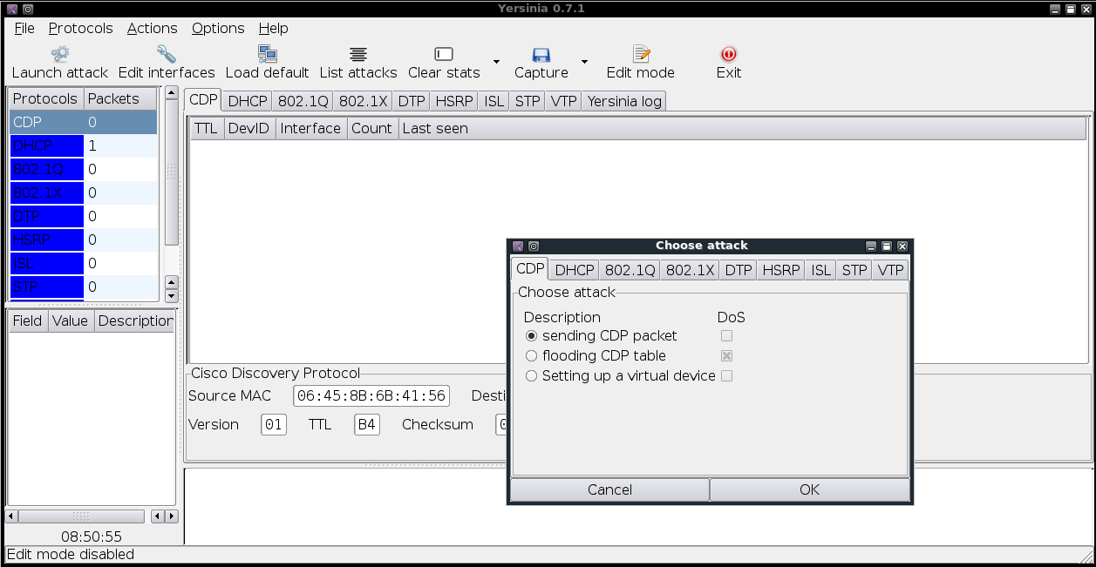Click the red Exit power icon
This screenshot has height=567, width=1096.
(729, 54)
